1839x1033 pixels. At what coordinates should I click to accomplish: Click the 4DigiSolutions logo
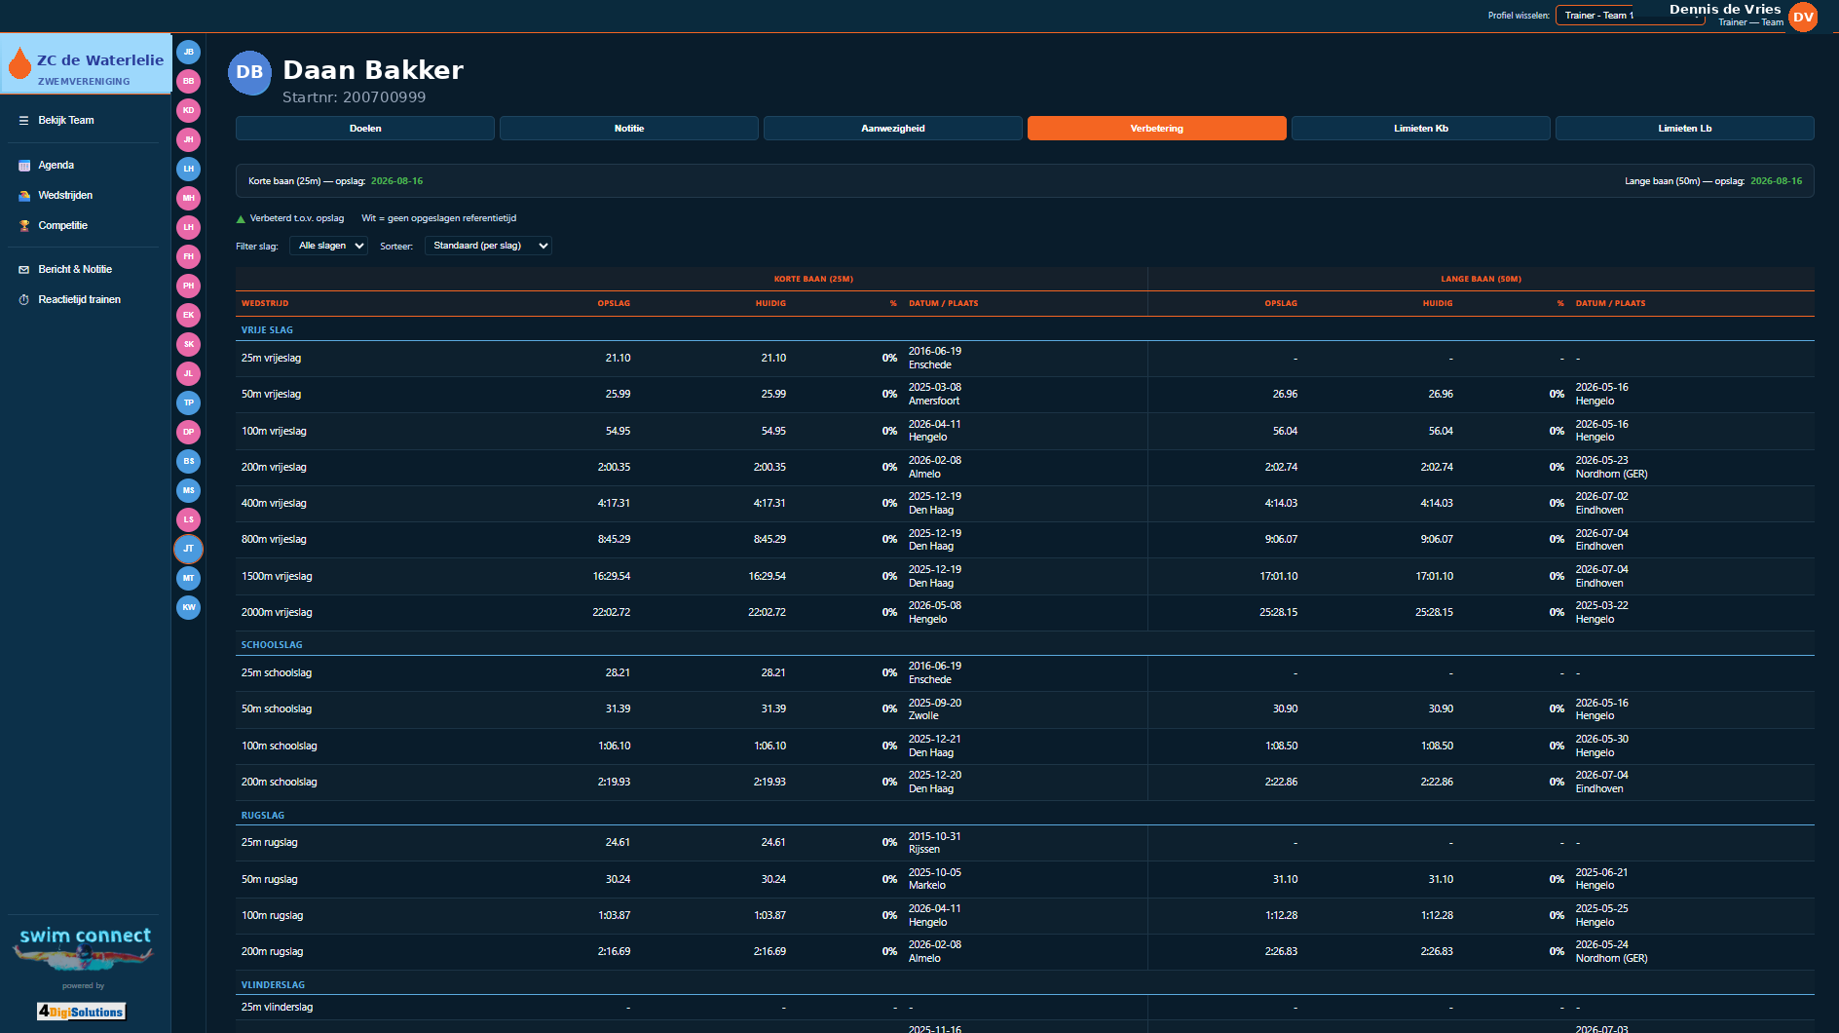pos(82,1012)
